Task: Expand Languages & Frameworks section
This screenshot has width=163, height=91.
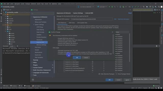Action: [x=32, y=73]
